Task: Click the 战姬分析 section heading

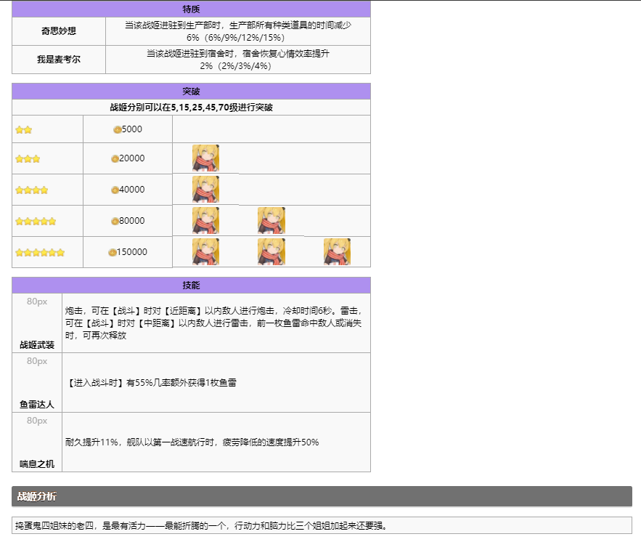Action: [37, 496]
